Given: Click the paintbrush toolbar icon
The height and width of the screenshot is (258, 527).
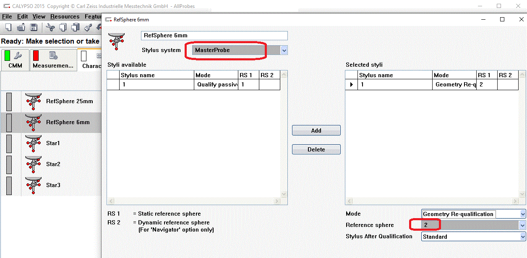Looking at the screenshot, I should coord(88,28).
